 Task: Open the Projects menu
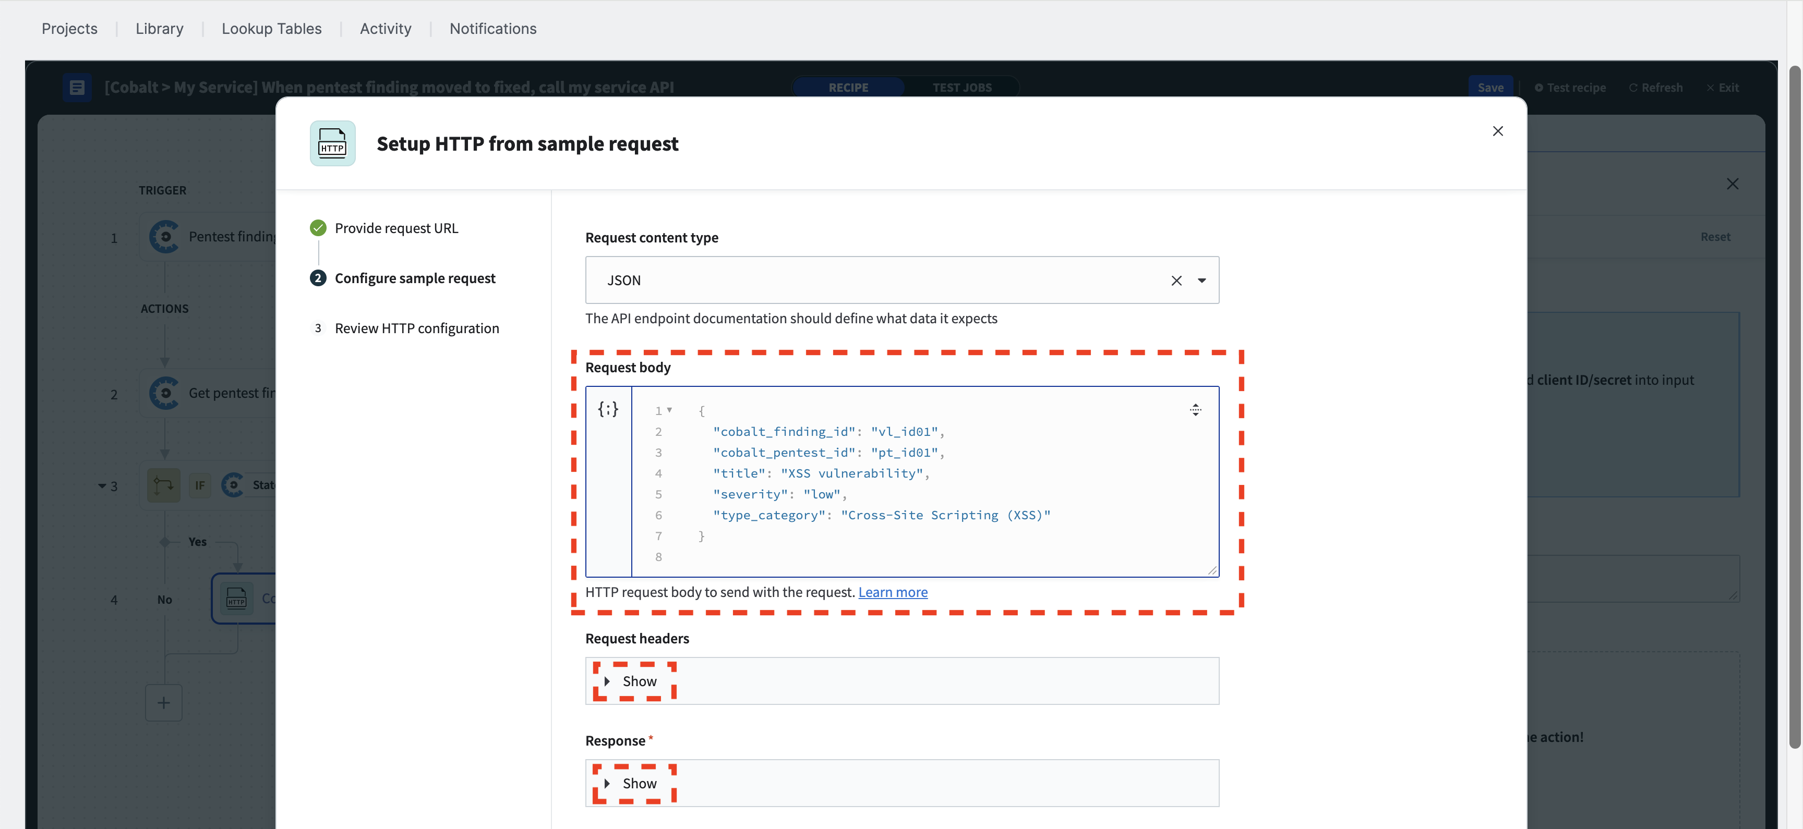pos(69,29)
